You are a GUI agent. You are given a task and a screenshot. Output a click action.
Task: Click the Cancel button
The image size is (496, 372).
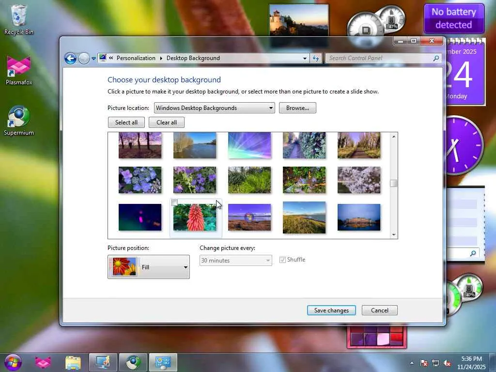380,310
